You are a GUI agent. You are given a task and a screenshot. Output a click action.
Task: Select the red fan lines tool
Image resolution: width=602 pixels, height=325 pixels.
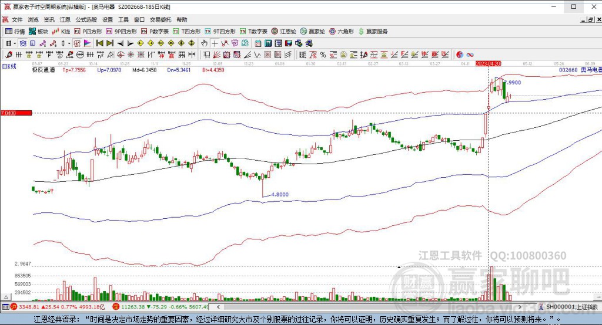pyautogui.click(x=216, y=55)
